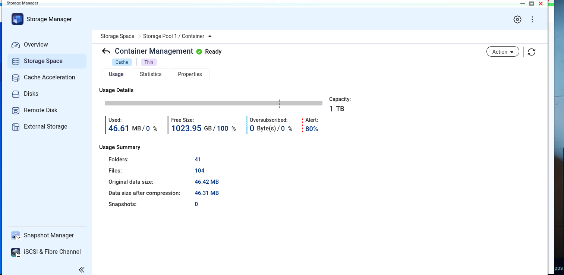Viewport: 564px width, 275px height.
Task: Expand the Action dropdown button
Action: coord(502,52)
